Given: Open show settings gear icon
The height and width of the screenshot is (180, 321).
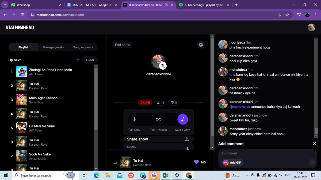Looking at the screenshot, I should [201, 45].
